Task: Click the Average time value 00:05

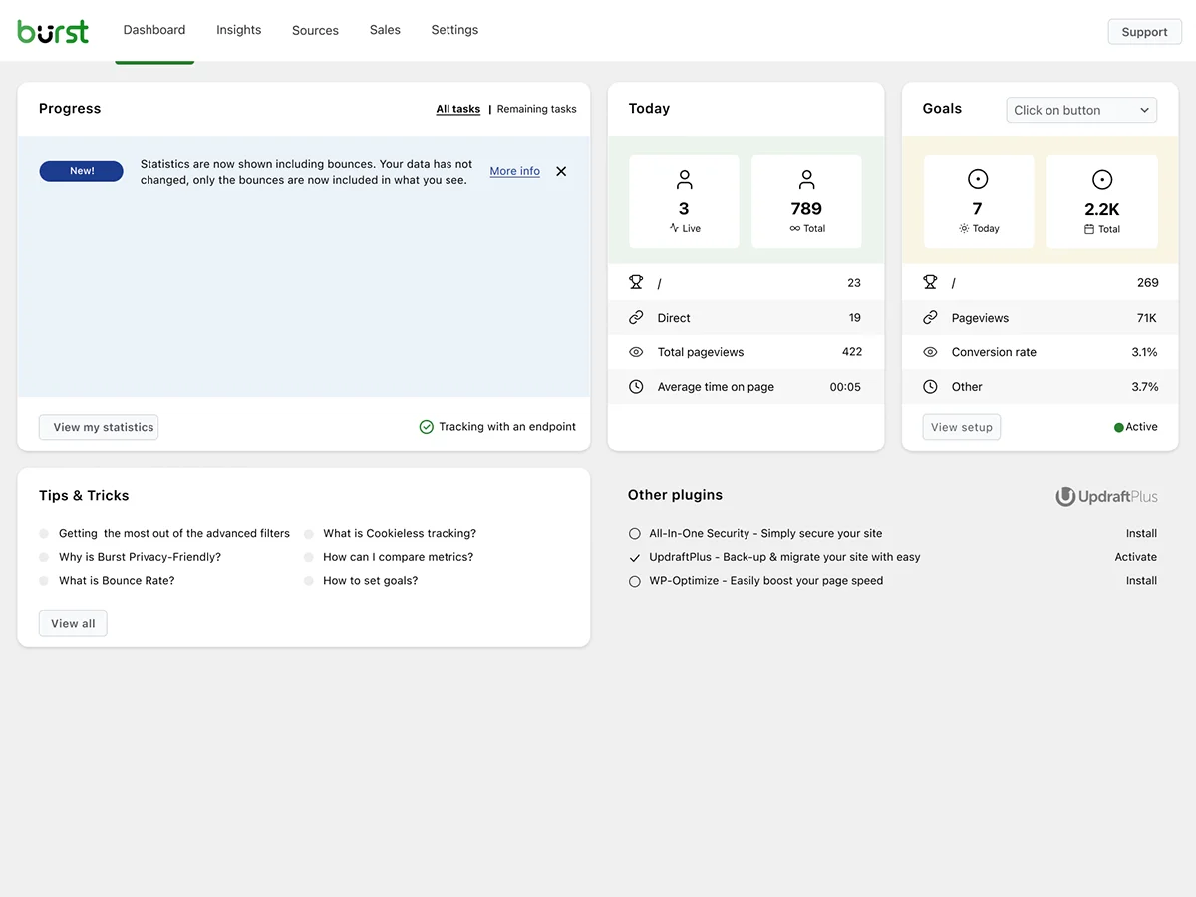Action: [x=845, y=387]
